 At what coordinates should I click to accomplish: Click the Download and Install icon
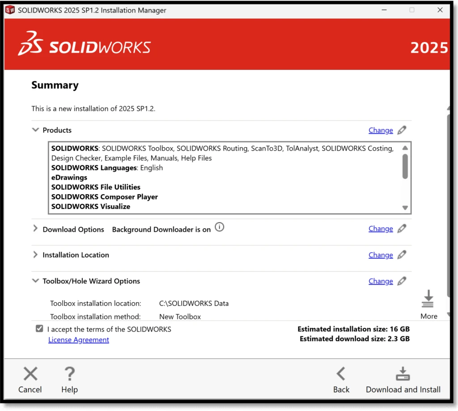403,374
